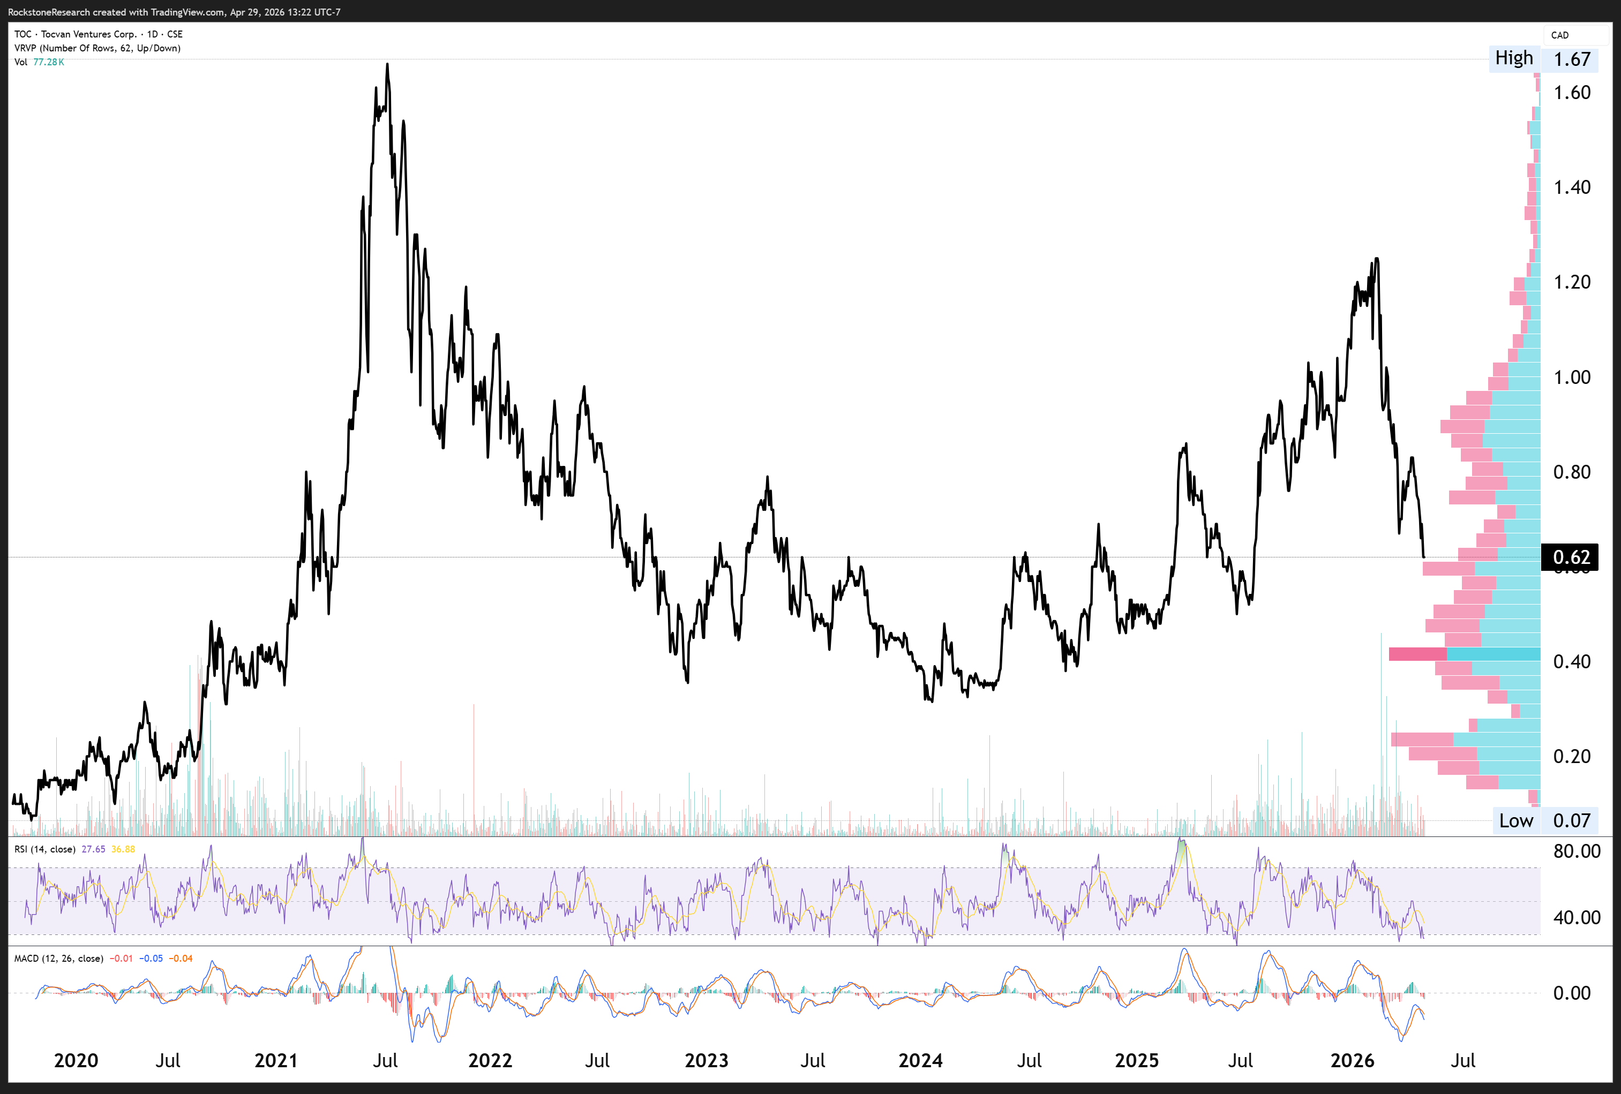1621x1094 pixels.
Task: Click the MACD (12, 26, close) legend
Action: tap(58, 959)
